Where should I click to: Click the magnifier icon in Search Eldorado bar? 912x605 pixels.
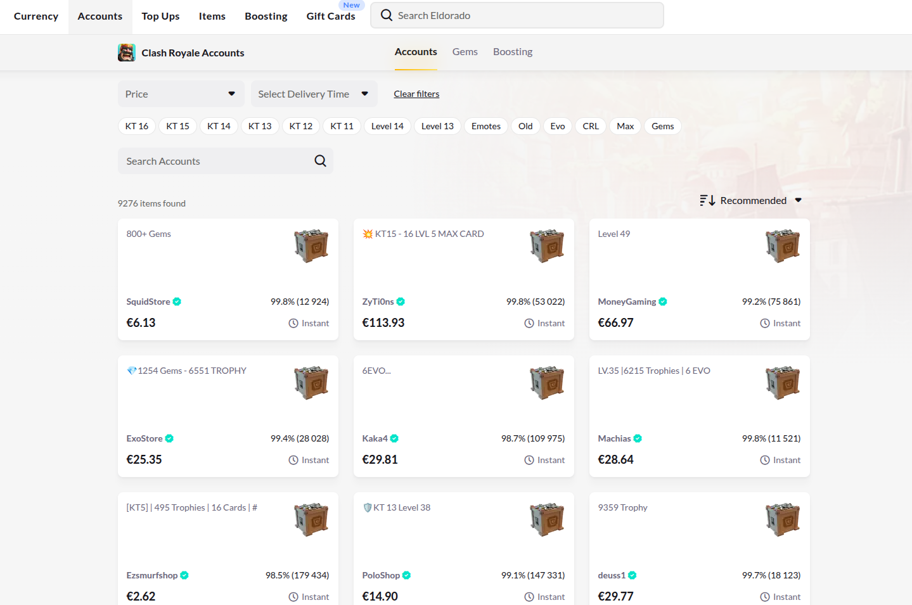click(386, 15)
